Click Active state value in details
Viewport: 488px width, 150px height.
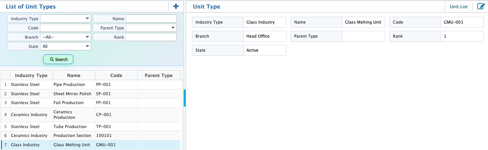tap(265, 50)
